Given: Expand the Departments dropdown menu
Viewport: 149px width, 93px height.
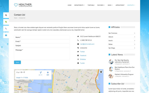Looking at the screenshot, I should pyautogui.click(x=80, y=5).
